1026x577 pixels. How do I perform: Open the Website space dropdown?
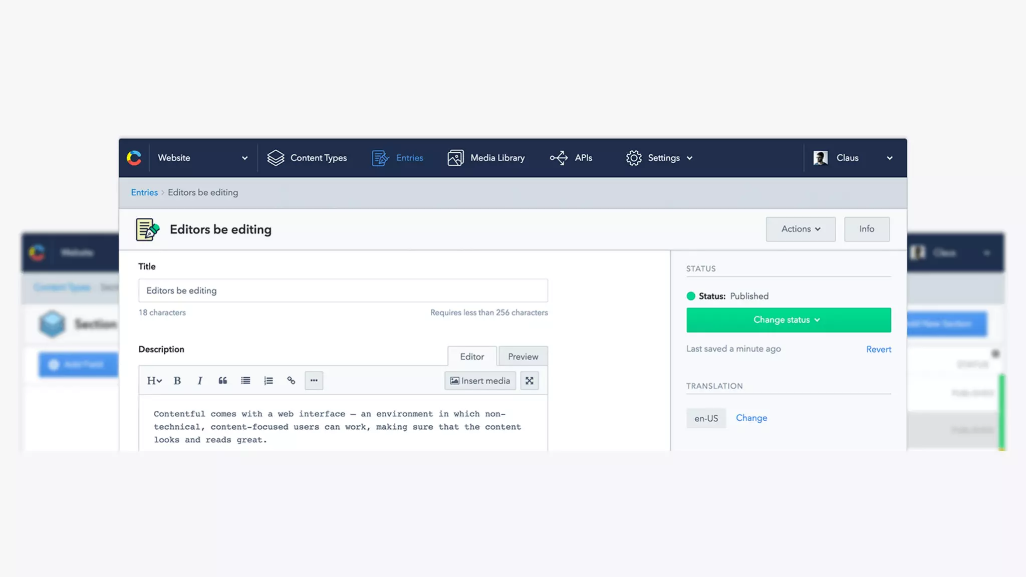202,158
